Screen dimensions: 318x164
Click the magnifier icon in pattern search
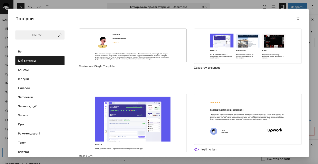coord(60,35)
